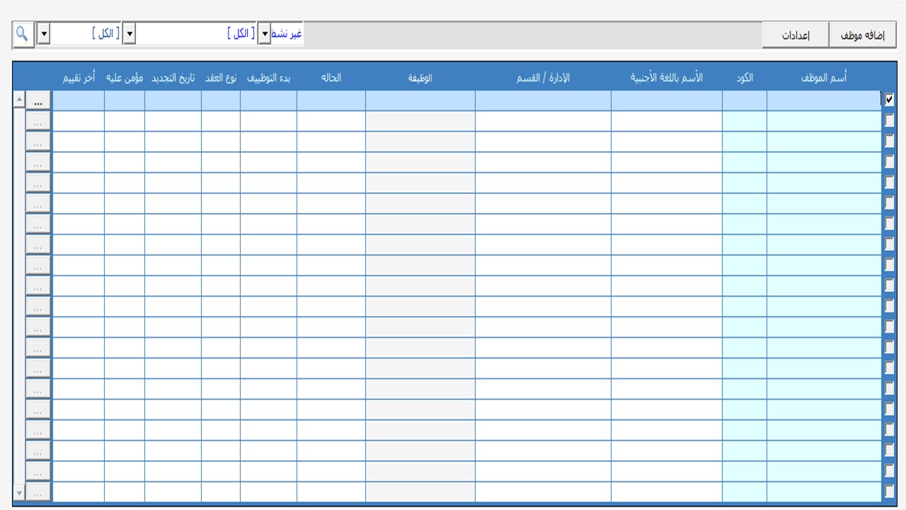Open the status dropdown showing غير نشط
The image size is (906, 510).
264,34
